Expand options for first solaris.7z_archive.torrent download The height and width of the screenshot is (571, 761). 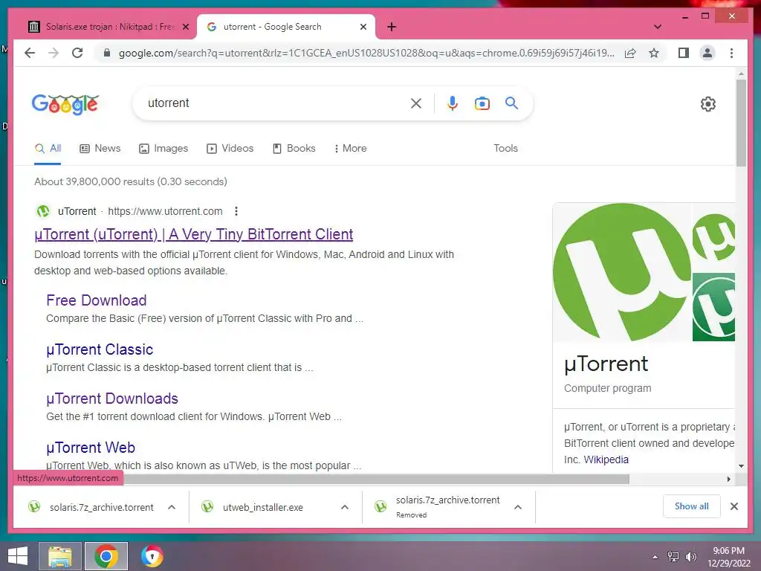point(172,507)
